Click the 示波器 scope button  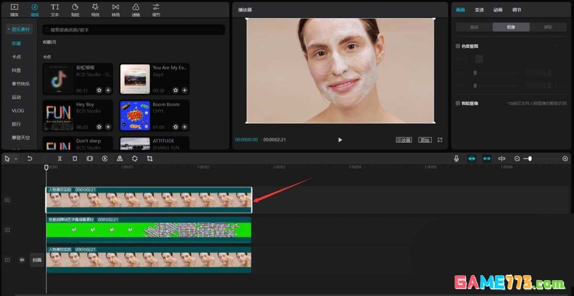[x=404, y=140]
